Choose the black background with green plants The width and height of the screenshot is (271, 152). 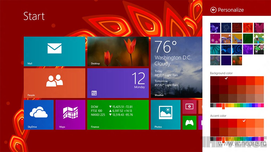[259, 49]
